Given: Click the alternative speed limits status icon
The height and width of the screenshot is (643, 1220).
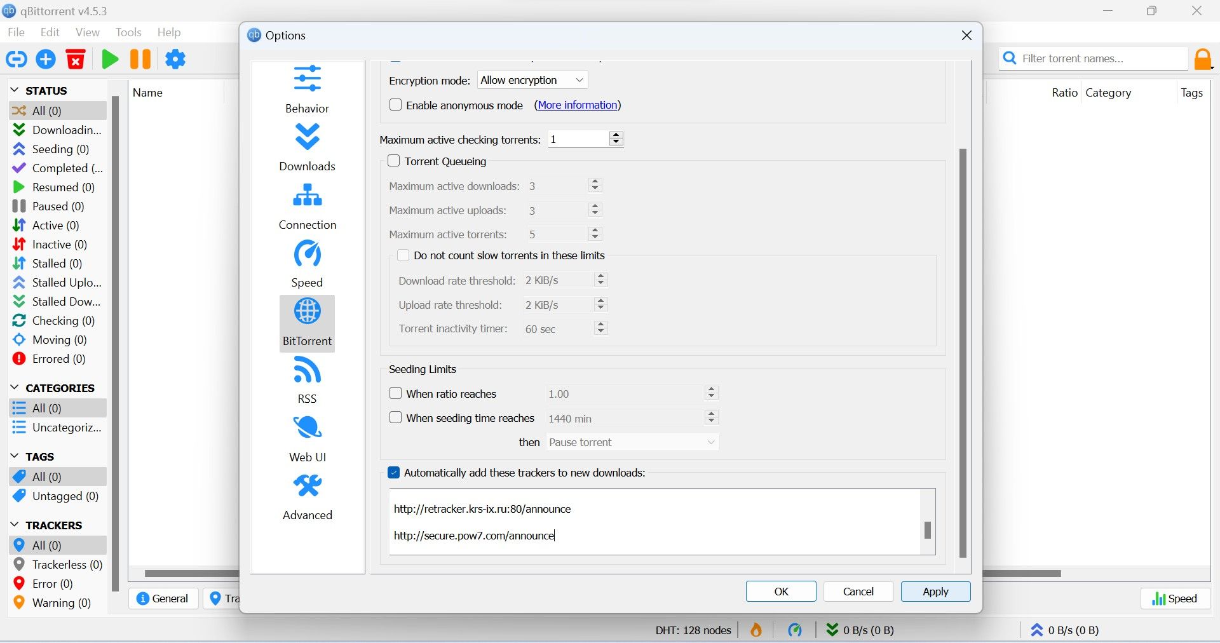Looking at the screenshot, I should (x=795, y=630).
